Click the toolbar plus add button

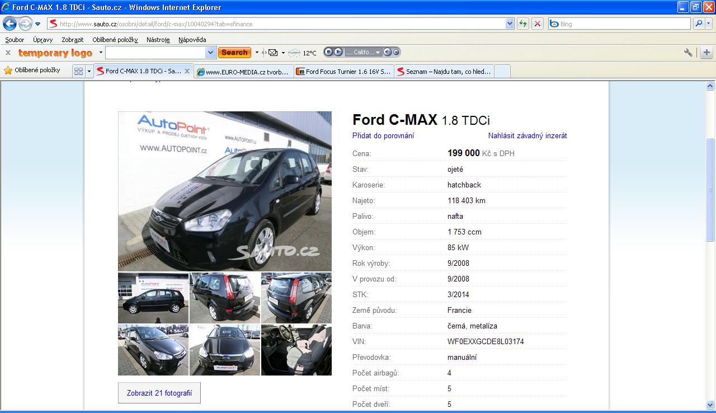pyautogui.click(x=706, y=53)
